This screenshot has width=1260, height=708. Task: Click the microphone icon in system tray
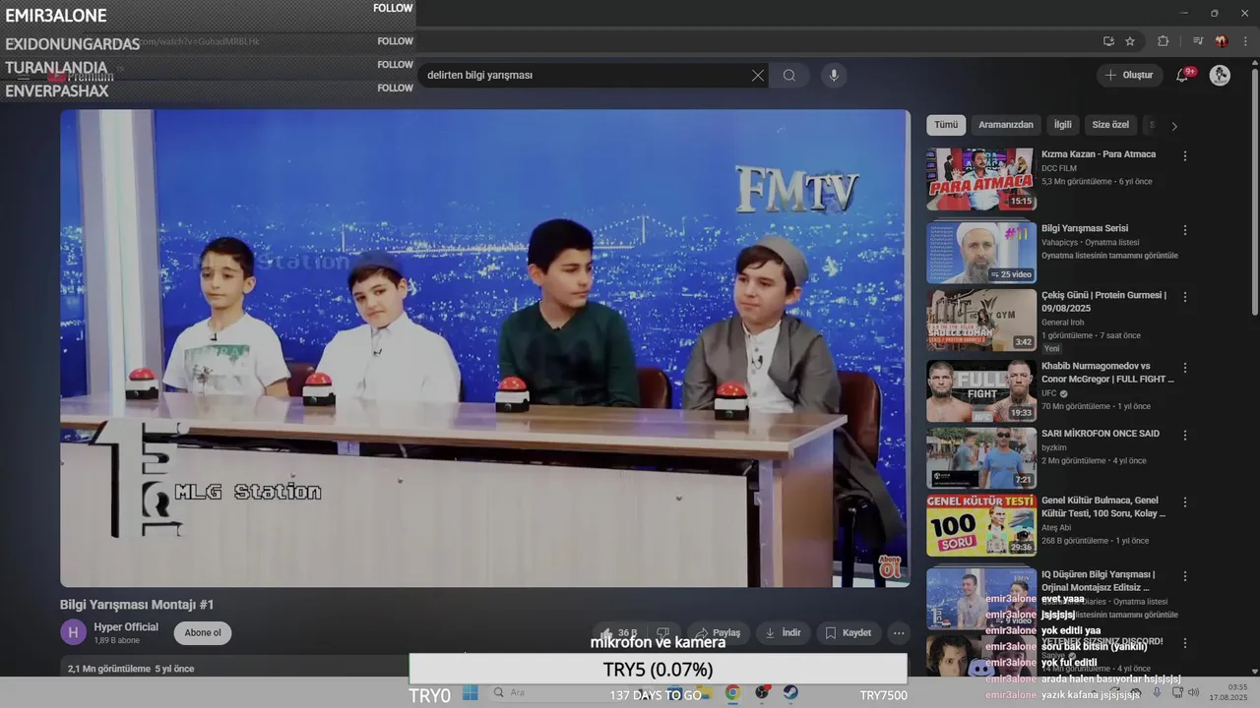(x=1157, y=692)
